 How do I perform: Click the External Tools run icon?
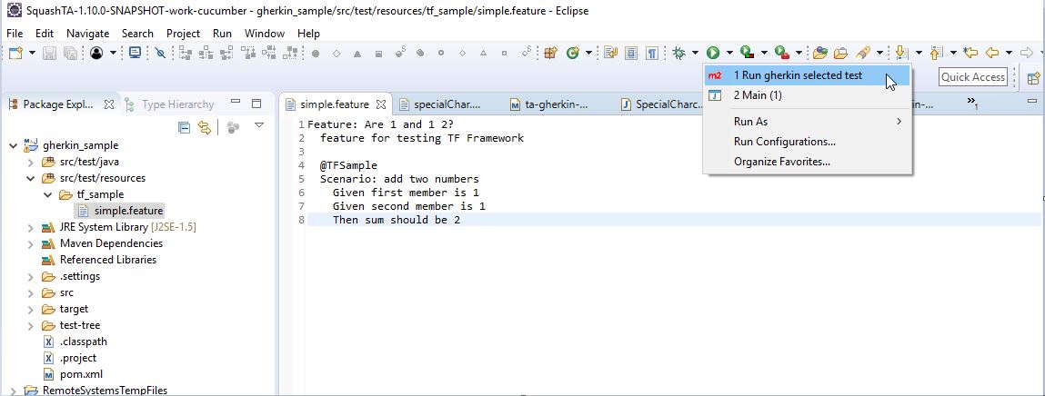[x=782, y=53]
